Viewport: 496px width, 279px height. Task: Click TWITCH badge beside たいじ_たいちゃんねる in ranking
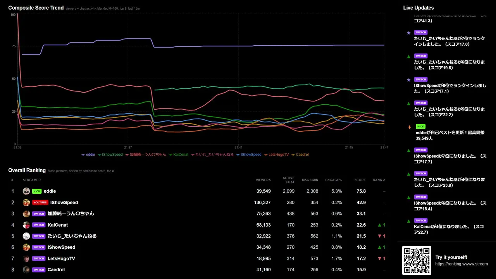pos(39,236)
